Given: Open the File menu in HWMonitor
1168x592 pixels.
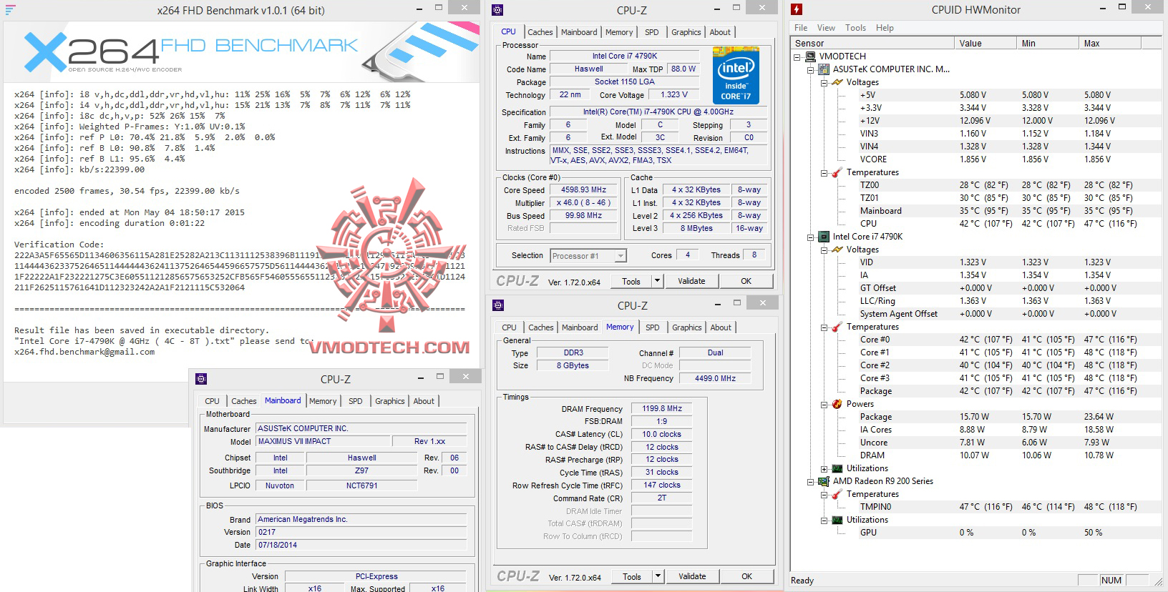Looking at the screenshot, I should click(801, 28).
